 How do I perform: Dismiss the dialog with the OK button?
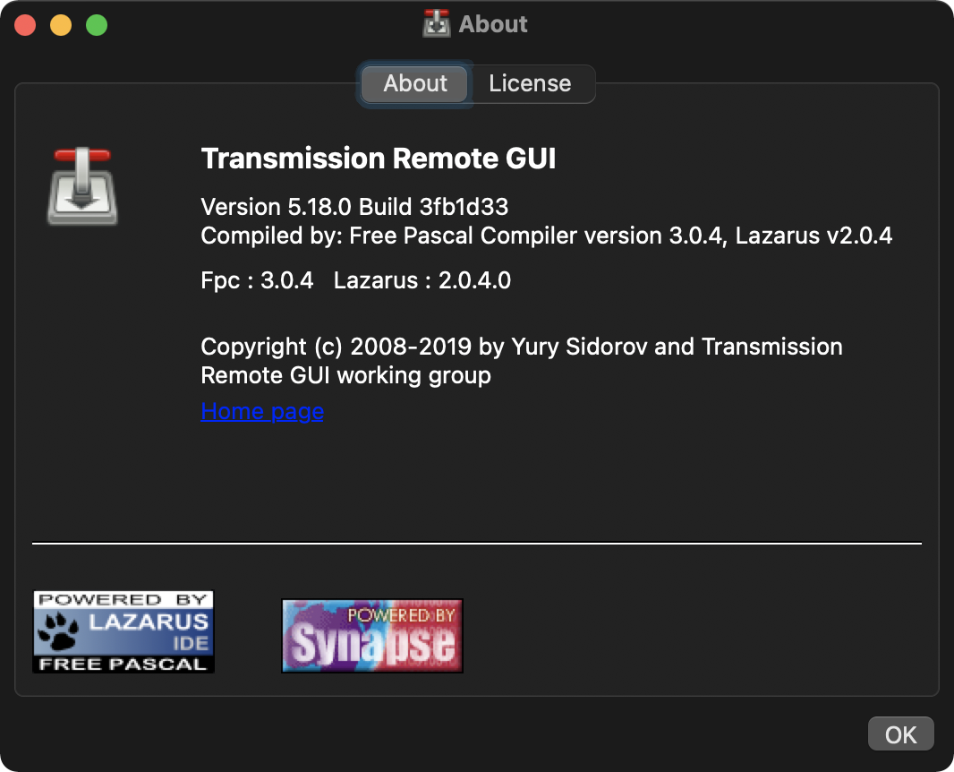[900, 733]
